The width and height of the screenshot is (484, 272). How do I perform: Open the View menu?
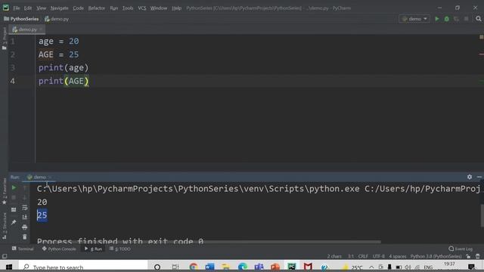[x=41, y=8]
